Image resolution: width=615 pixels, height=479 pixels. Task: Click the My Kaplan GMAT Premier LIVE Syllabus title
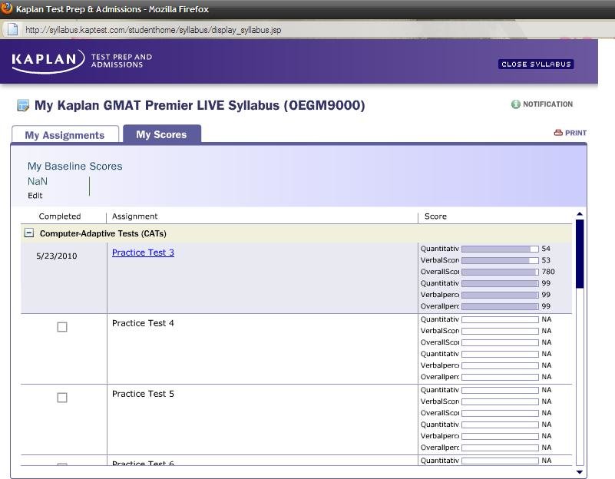[200, 105]
